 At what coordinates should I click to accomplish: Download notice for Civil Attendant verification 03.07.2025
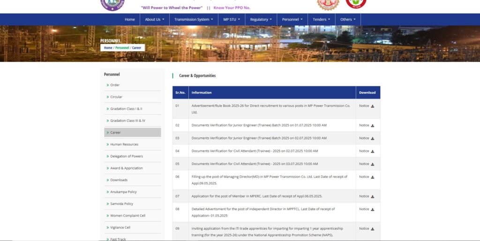(x=367, y=164)
